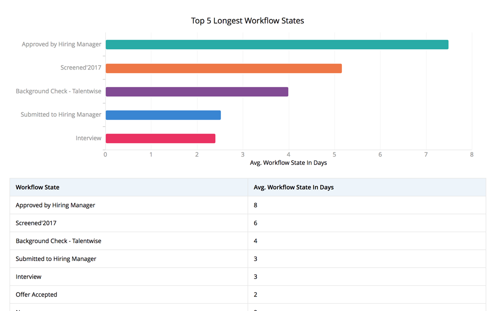Select the Interview row name in table

pyautogui.click(x=29, y=277)
